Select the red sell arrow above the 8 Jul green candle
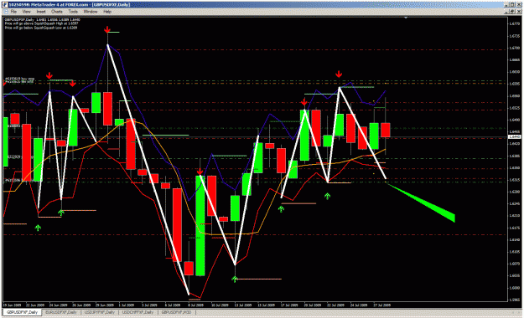This screenshot has height=318, width=524. pos(200,172)
